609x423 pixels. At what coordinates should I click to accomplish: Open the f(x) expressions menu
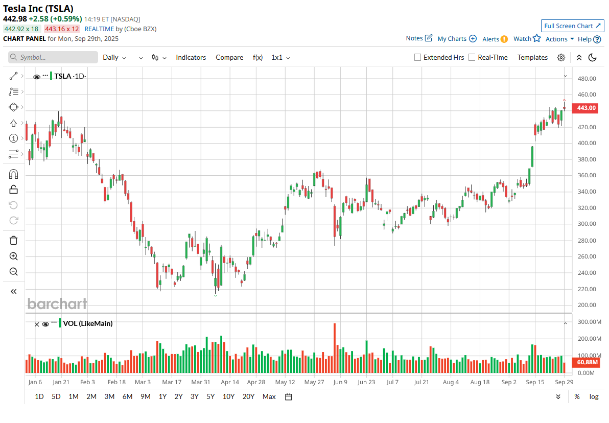(257, 58)
